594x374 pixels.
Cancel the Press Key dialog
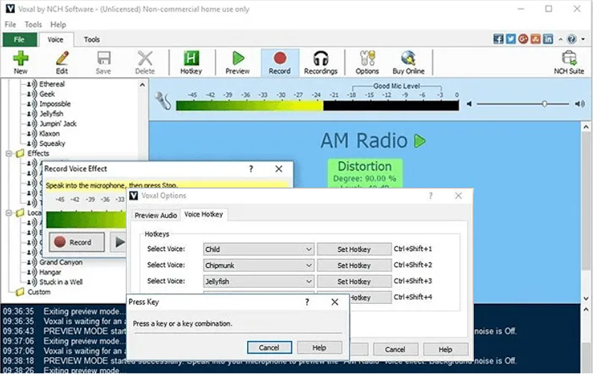pyautogui.click(x=269, y=347)
